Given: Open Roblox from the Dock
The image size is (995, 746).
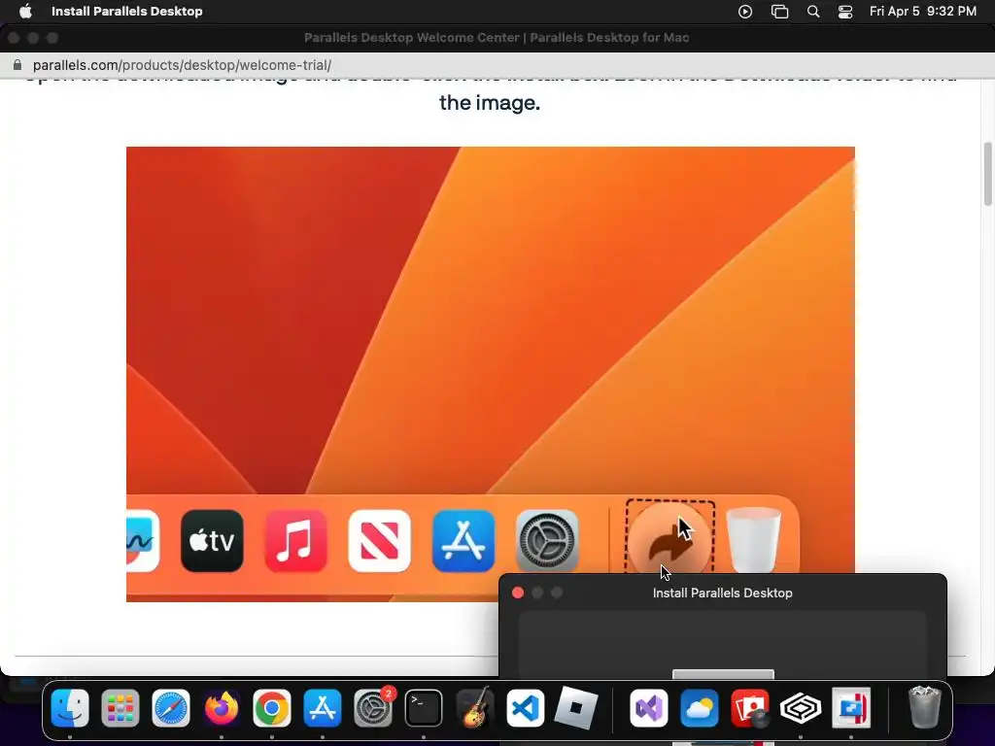Looking at the screenshot, I should (575, 708).
